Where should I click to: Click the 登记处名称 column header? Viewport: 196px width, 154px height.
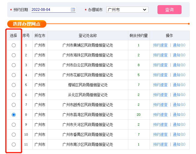tap(88, 35)
